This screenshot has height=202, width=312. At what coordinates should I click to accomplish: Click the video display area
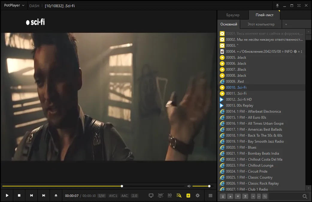(x=109, y=97)
